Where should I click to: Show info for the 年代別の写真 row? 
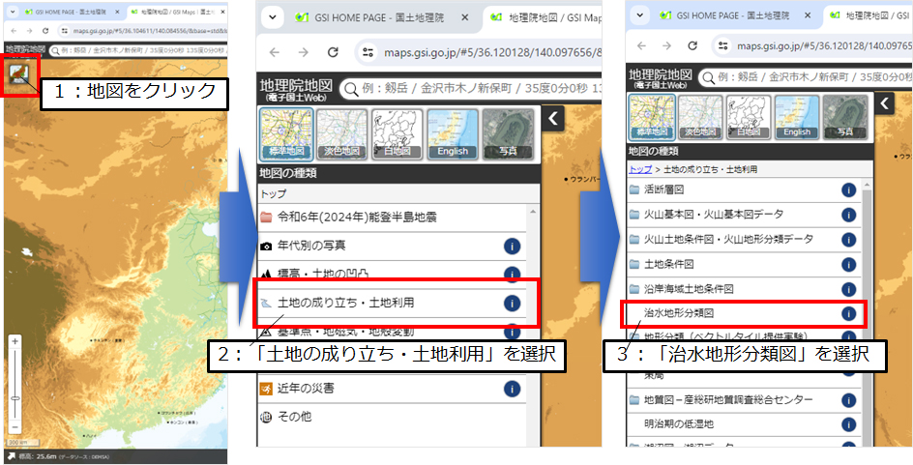pos(512,247)
